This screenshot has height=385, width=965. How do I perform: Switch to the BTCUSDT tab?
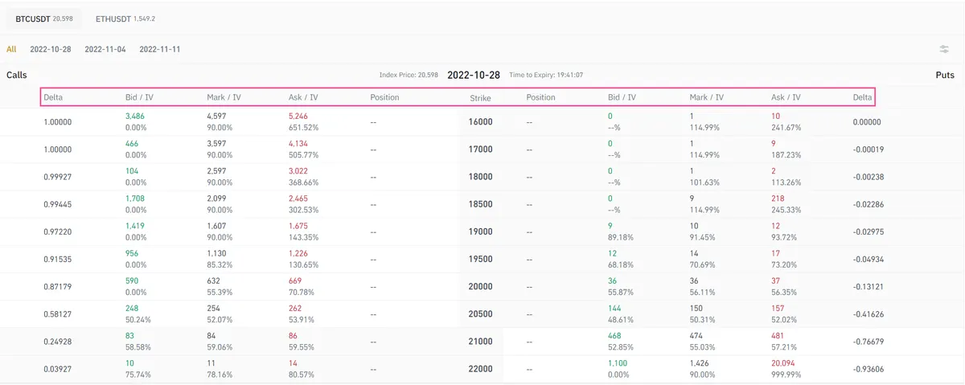coord(45,18)
